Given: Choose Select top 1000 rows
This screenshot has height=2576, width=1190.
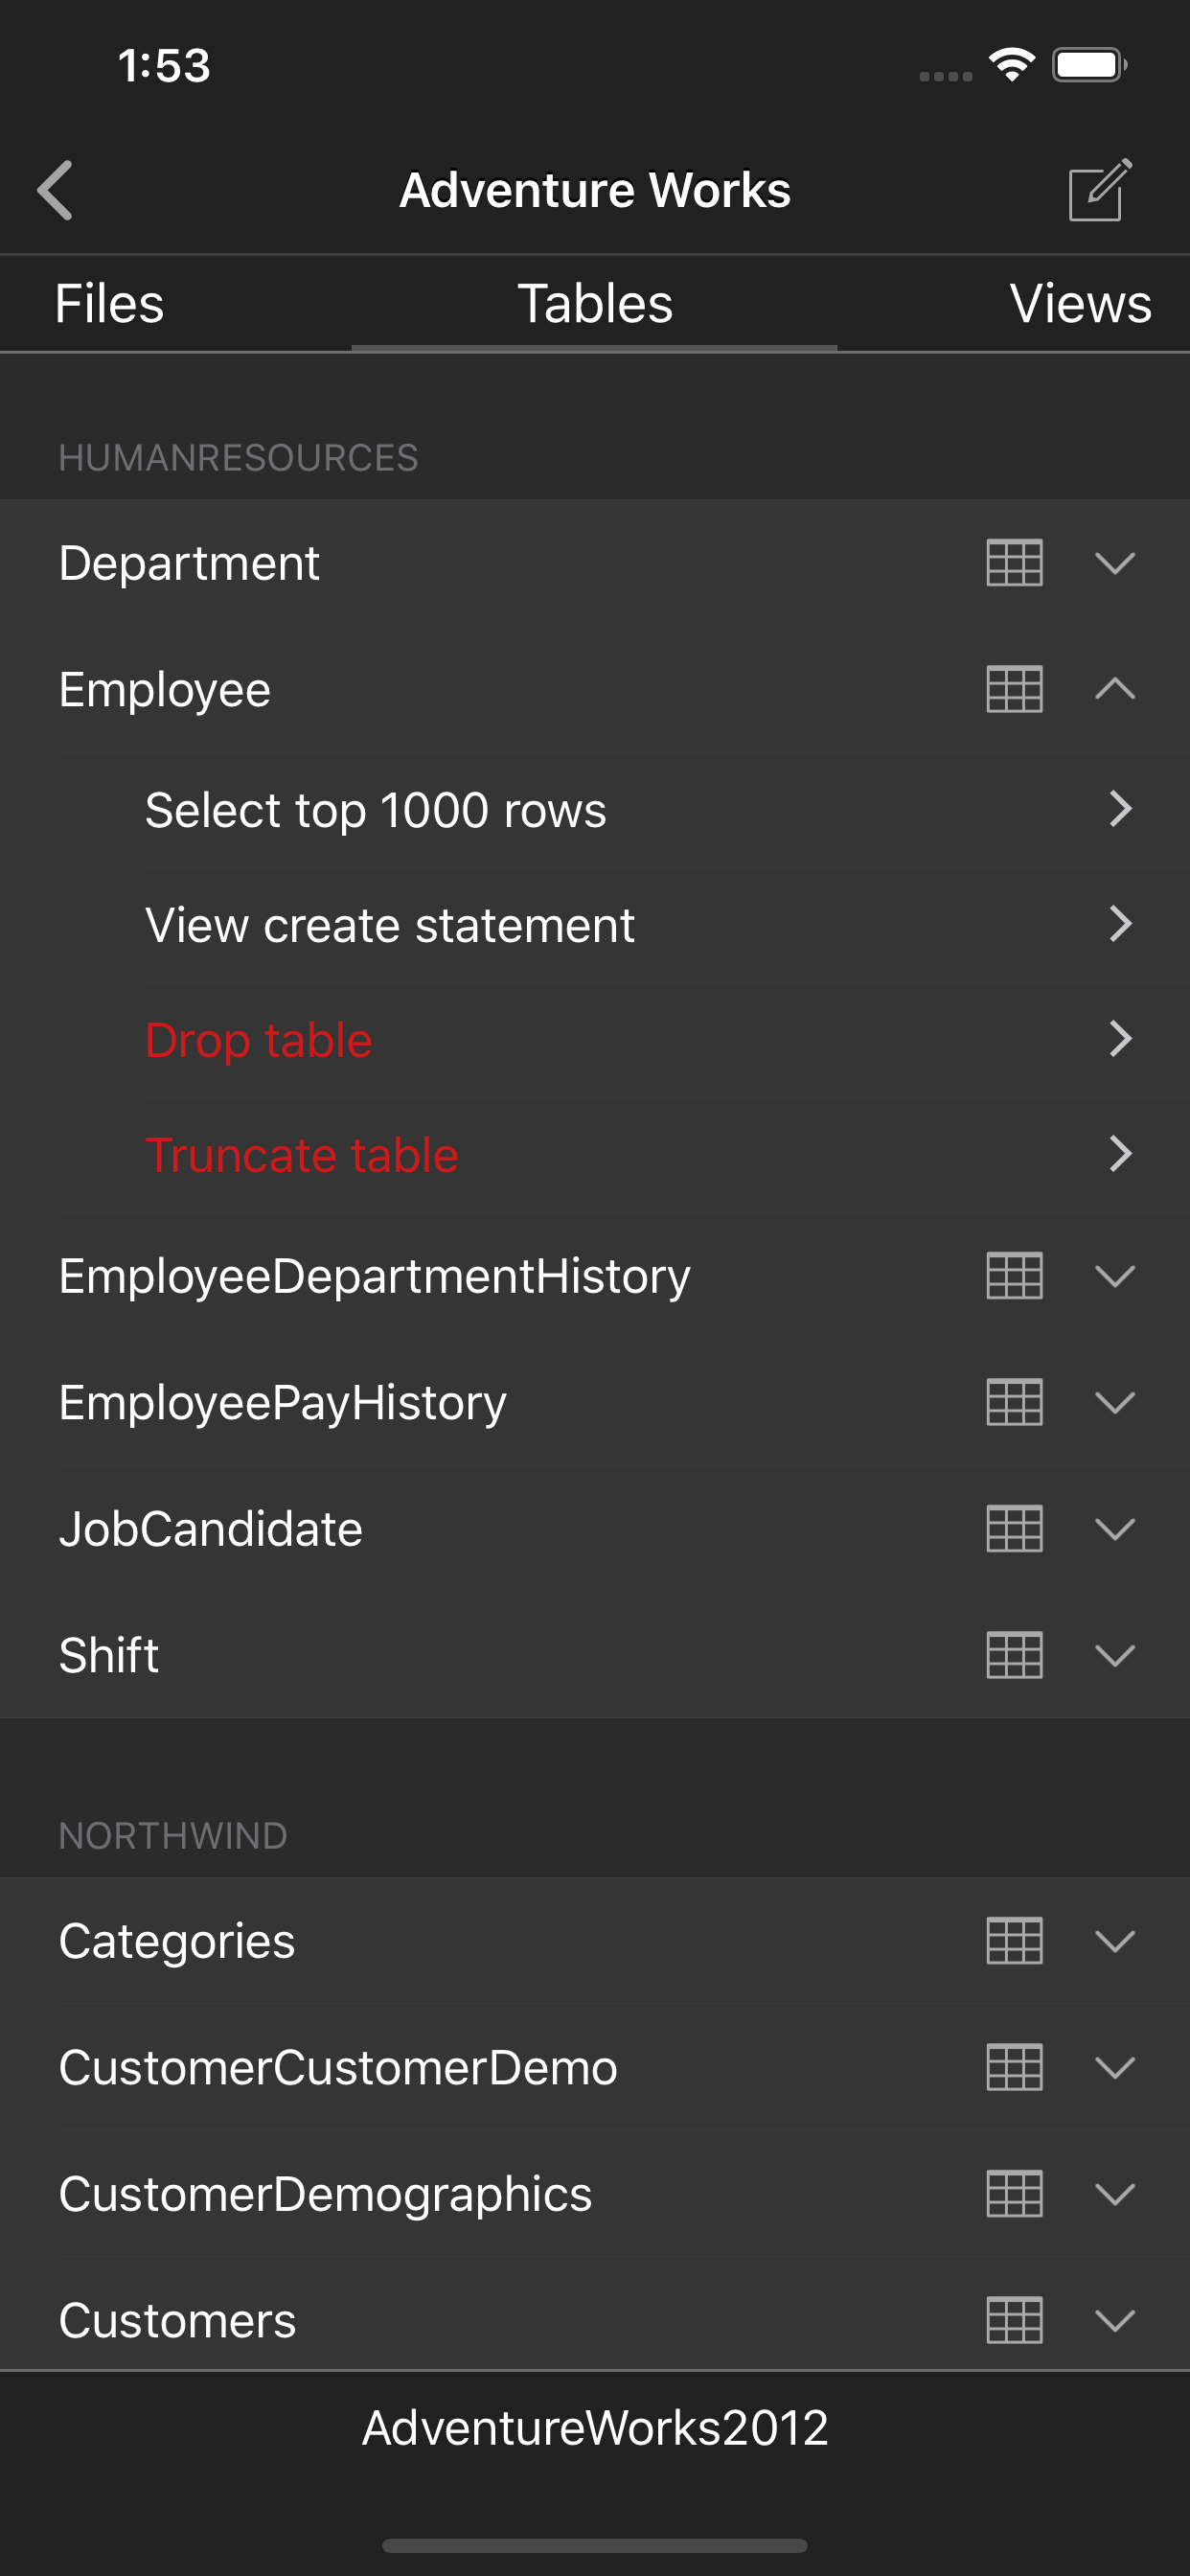Looking at the screenshot, I should click(376, 810).
